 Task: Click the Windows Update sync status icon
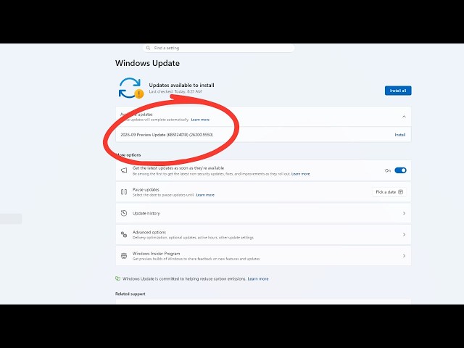click(131, 88)
